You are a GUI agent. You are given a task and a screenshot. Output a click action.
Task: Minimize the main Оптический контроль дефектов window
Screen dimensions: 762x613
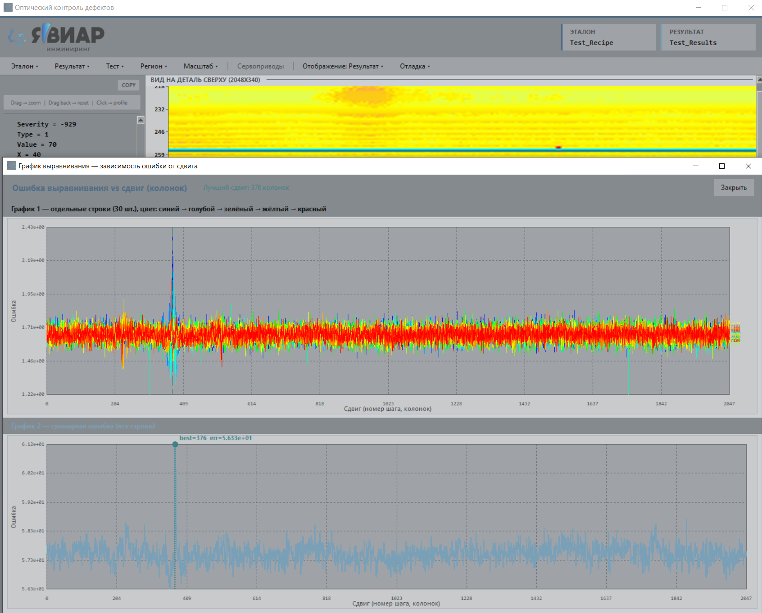click(698, 8)
